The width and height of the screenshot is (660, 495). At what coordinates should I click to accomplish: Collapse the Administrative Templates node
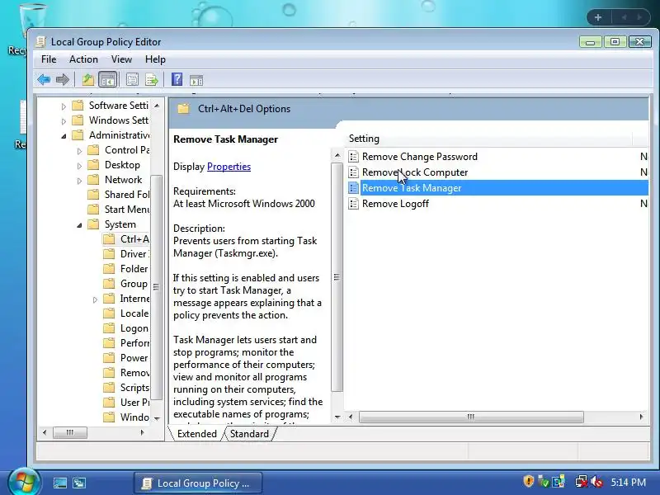click(64, 136)
